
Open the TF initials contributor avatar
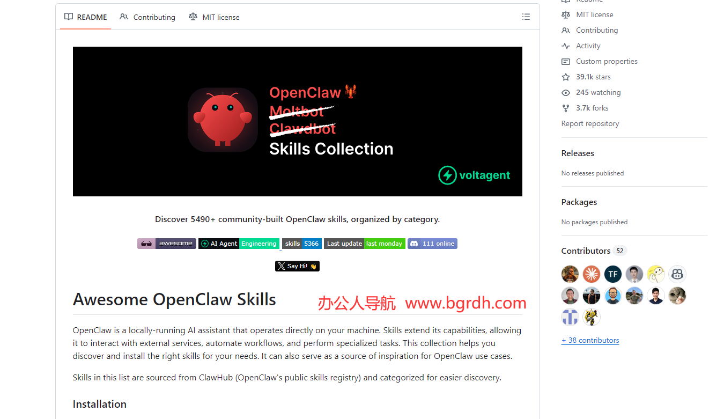click(x=613, y=274)
